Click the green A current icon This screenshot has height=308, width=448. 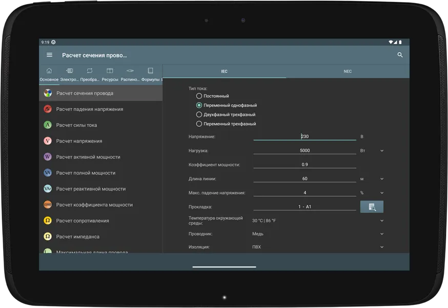point(48,125)
